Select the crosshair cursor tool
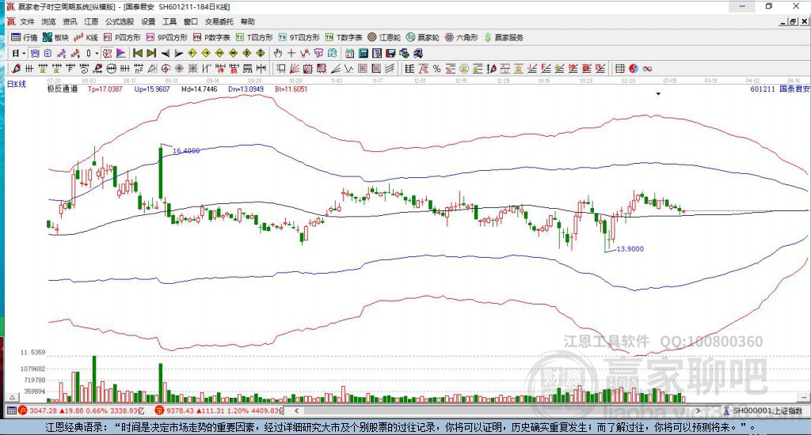This screenshot has height=435, width=811. tap(291, 53)
